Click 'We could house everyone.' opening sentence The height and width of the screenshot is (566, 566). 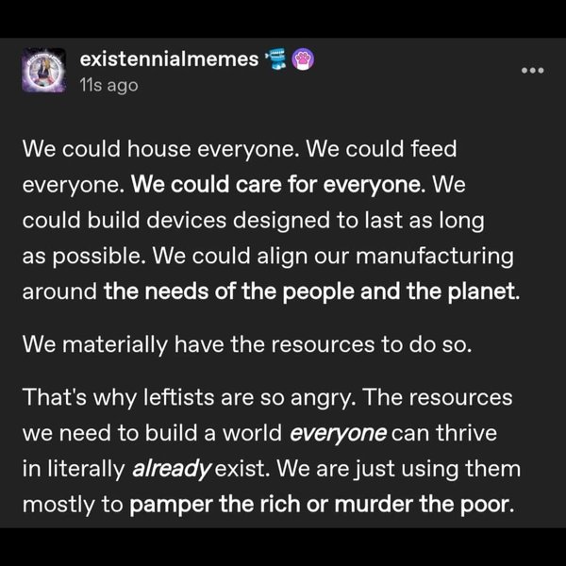(x=161, y=149)
